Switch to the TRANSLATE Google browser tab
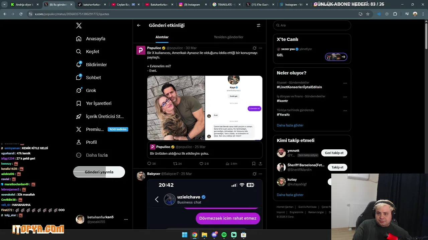The height and width of the screenshot is (240, 428). 227,5
